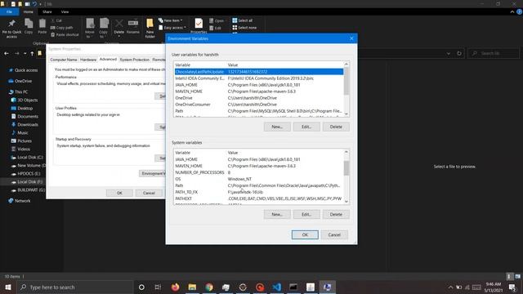The image size is (523, 294).
Task: Choose Cut in the Clipboard group
Action: (56, 20)
